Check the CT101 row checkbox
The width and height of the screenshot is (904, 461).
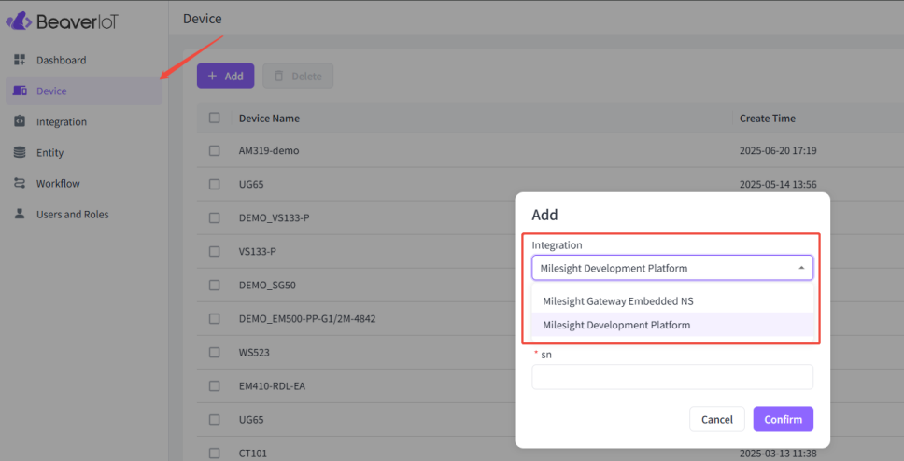[215, 453]
